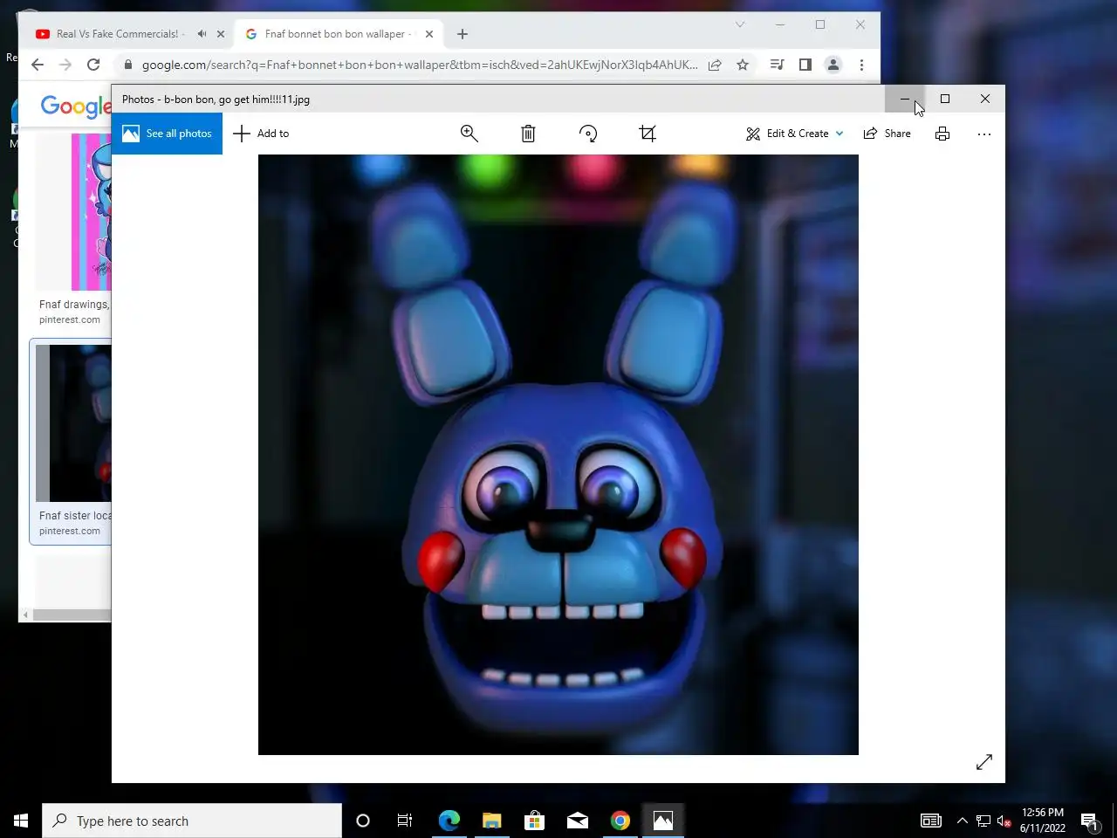Open Cortana from the taskbar
The image size is (1117, 838).
pos(363,821)
